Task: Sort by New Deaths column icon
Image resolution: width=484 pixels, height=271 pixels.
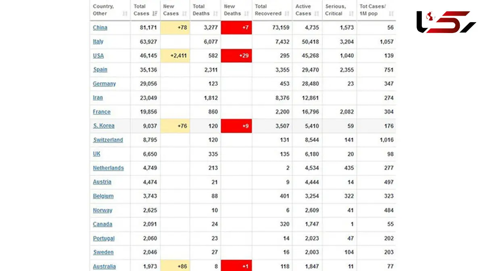Action: pyautogui.click(x=247, y=14)
